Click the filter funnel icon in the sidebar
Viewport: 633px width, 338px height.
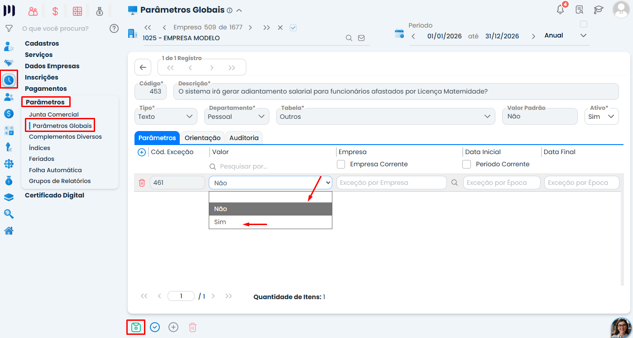coord(9,28)
